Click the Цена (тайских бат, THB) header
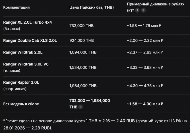Screen dimensions: 190x133 point(92,7)
